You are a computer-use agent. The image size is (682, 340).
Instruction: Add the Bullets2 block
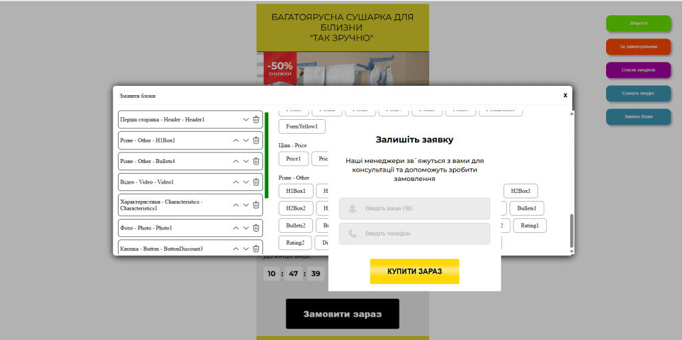pyautogui.click(x=296, y=226)
